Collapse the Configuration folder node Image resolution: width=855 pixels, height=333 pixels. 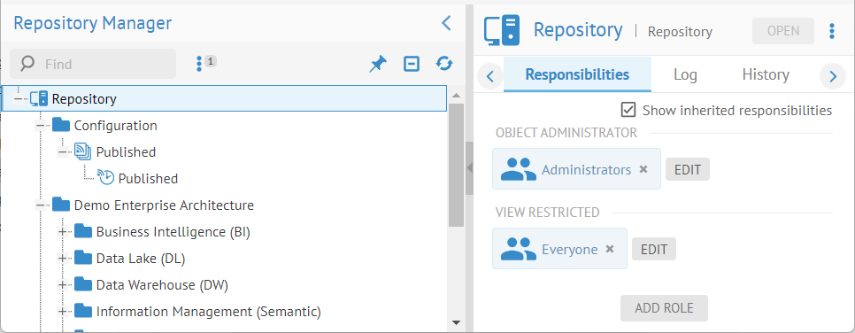(40, 126)
